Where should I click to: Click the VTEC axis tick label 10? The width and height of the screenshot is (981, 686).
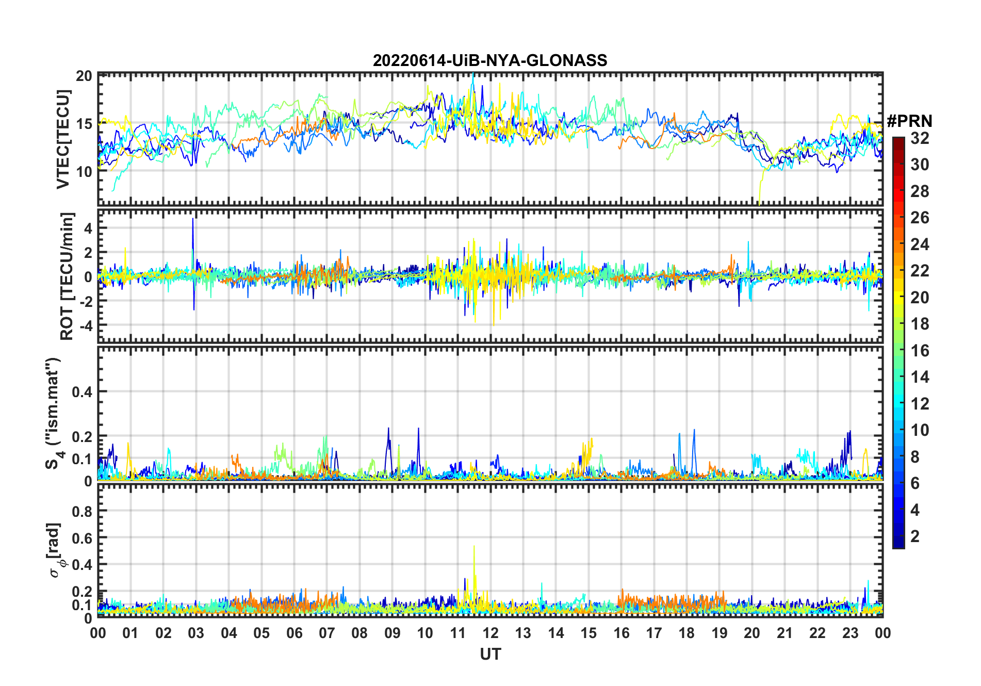point(84,172)
